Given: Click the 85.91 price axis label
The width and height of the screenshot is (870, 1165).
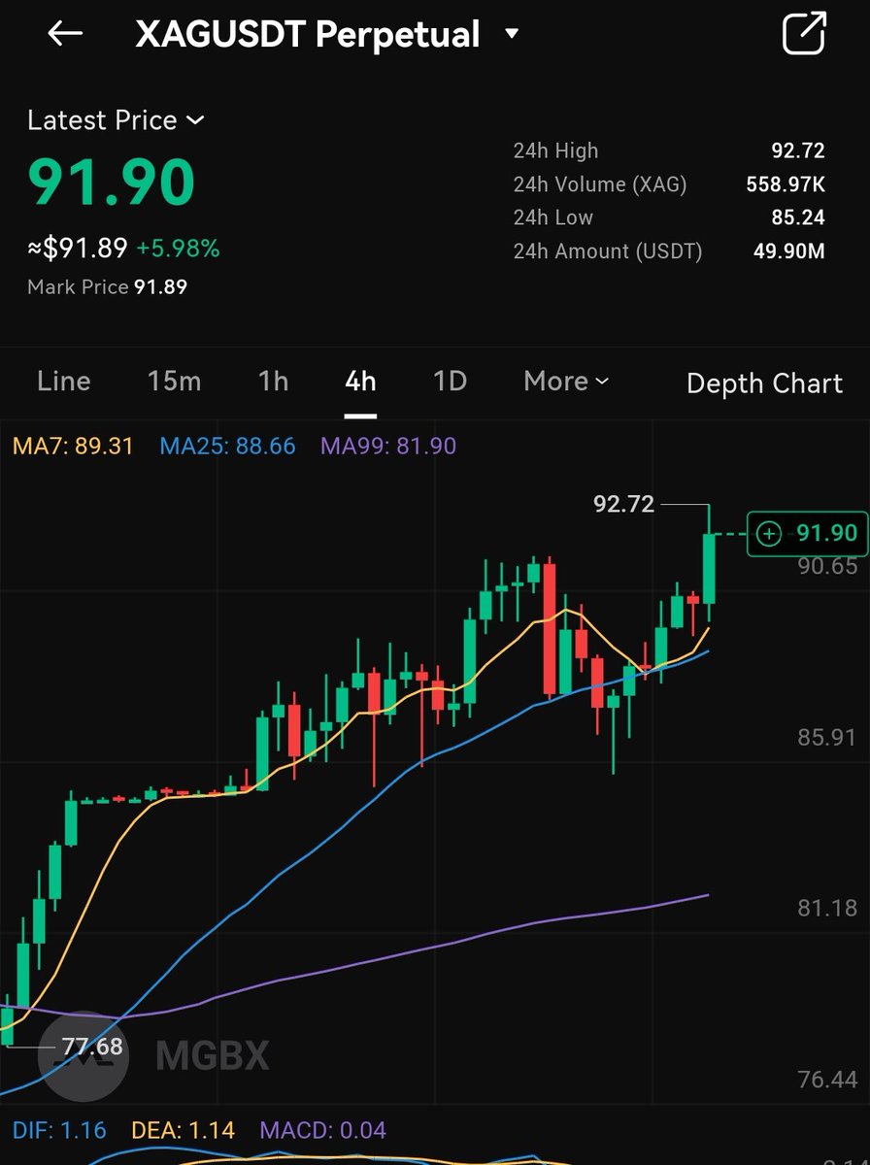Looking at the screenshot, I should coord(827,738).
